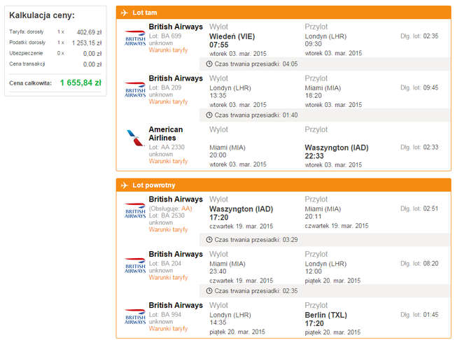This screenshot has height=340, width=455.
Task: Select the British Airways logo for flight BA 2530
Action: click(134, 211)
